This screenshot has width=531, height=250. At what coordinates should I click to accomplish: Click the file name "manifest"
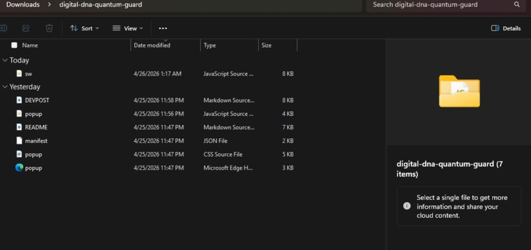(36, 141)
